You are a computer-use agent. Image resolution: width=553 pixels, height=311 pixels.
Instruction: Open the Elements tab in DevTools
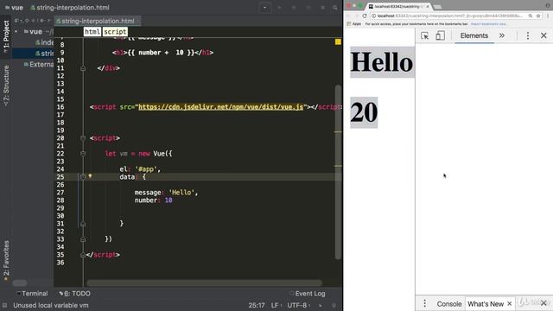(474, 35)
